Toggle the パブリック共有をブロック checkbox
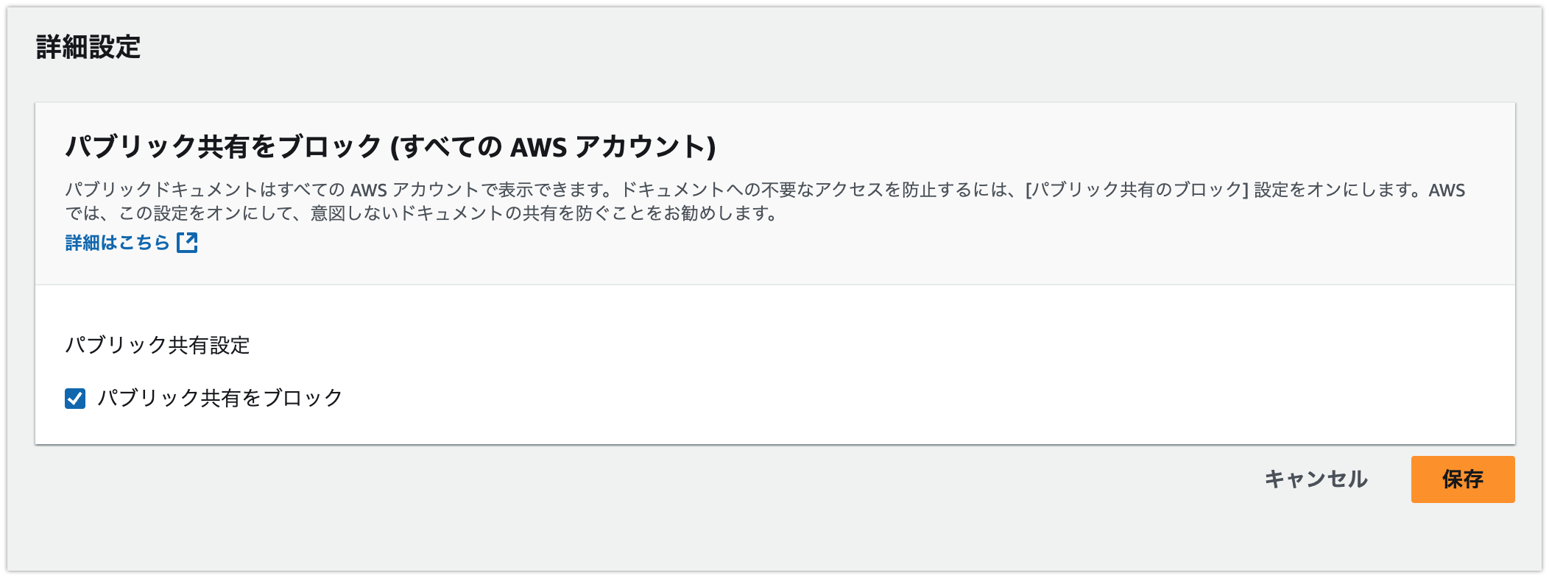 tap(75, 399)
